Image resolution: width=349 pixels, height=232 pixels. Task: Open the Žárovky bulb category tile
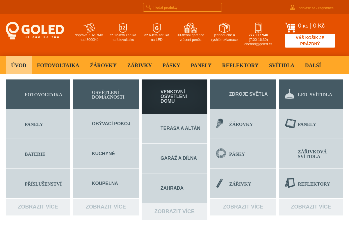tap(243, 124)
